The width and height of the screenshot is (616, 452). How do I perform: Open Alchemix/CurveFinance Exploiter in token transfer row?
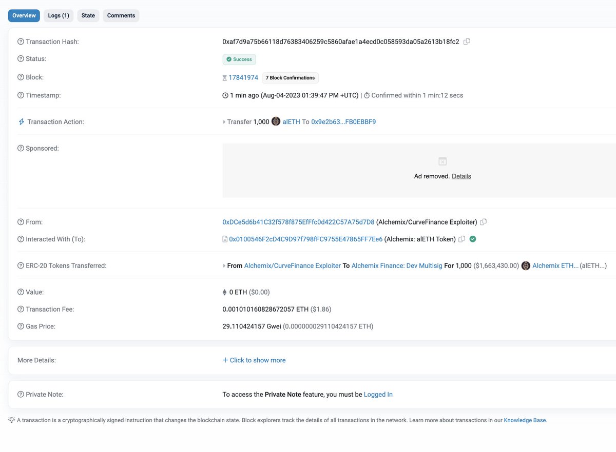(x=293, y=265)
